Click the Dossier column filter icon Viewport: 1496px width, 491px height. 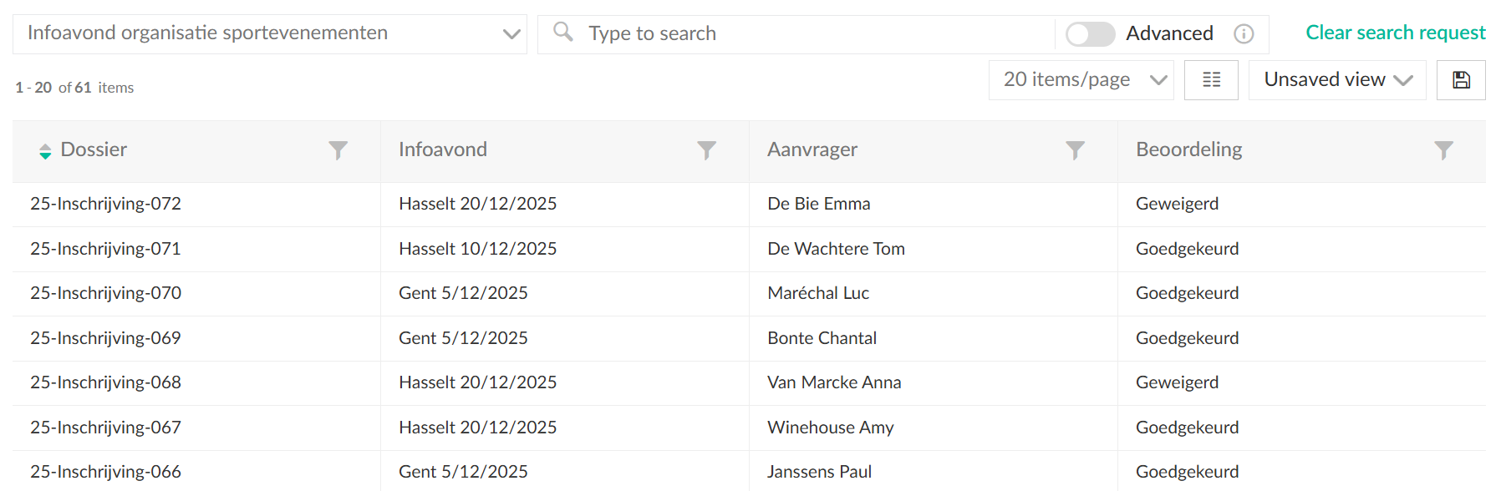coord(338,150)
